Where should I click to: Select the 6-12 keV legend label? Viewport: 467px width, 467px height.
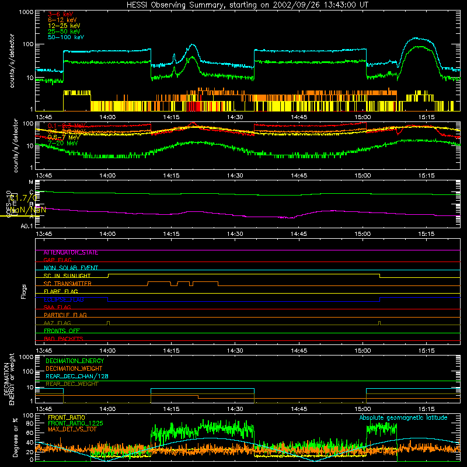[62, 20]
